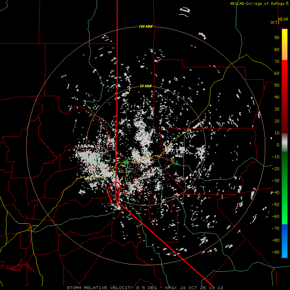Click the '100 NMI' range ring label
290x290 pixels.
pyautogui.click(x=146, y=27)
